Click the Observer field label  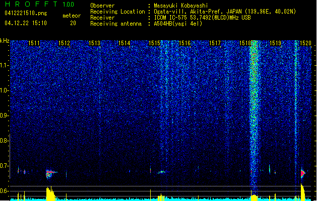(102, 6)
